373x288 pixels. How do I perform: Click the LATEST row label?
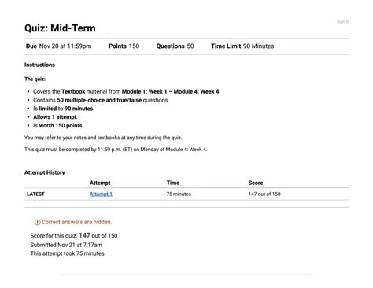[35, 194]
